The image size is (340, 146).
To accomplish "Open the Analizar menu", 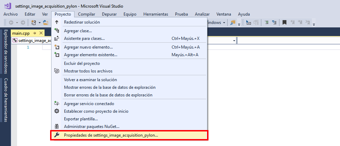I will click(202, 14).
